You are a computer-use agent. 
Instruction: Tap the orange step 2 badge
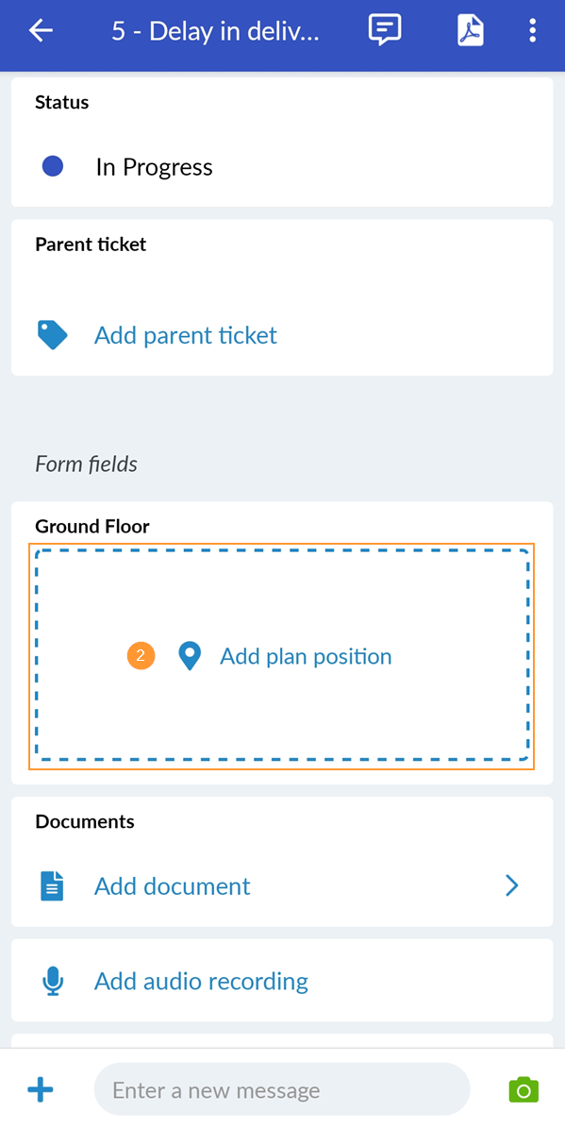[x=141, y=655]
